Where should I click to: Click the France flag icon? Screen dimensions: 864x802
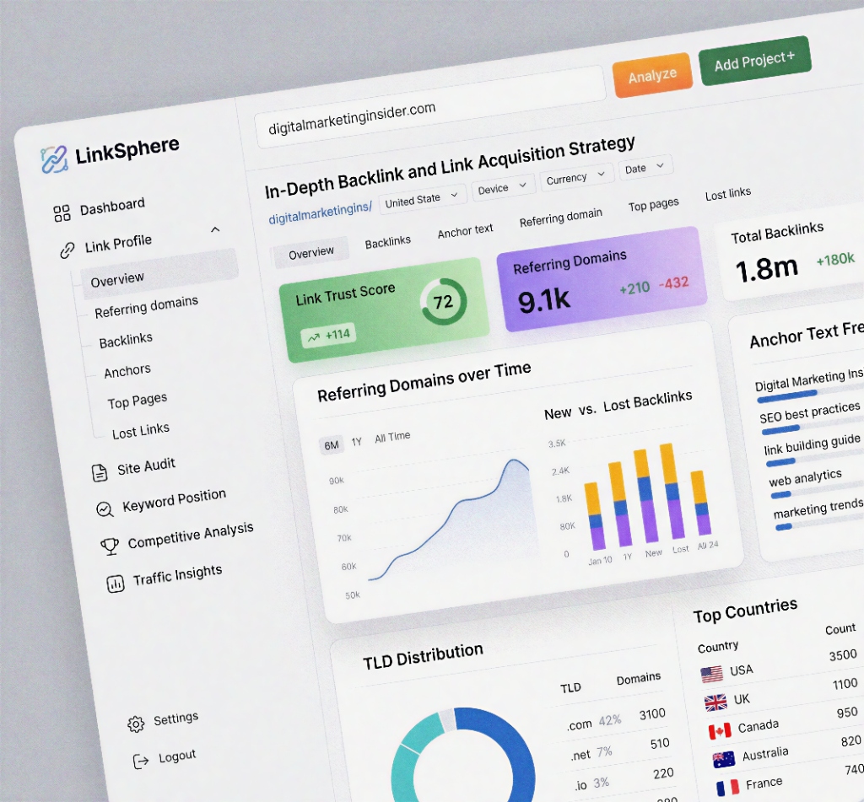pyautogui.click(x=727, y=789)
